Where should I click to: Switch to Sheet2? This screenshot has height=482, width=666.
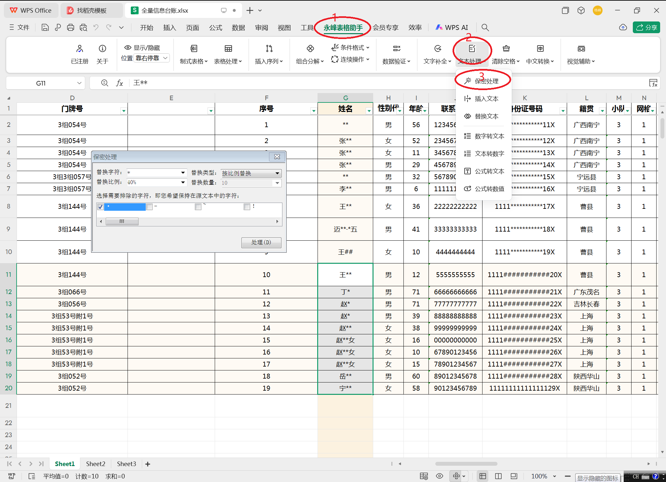click(95, 464)
